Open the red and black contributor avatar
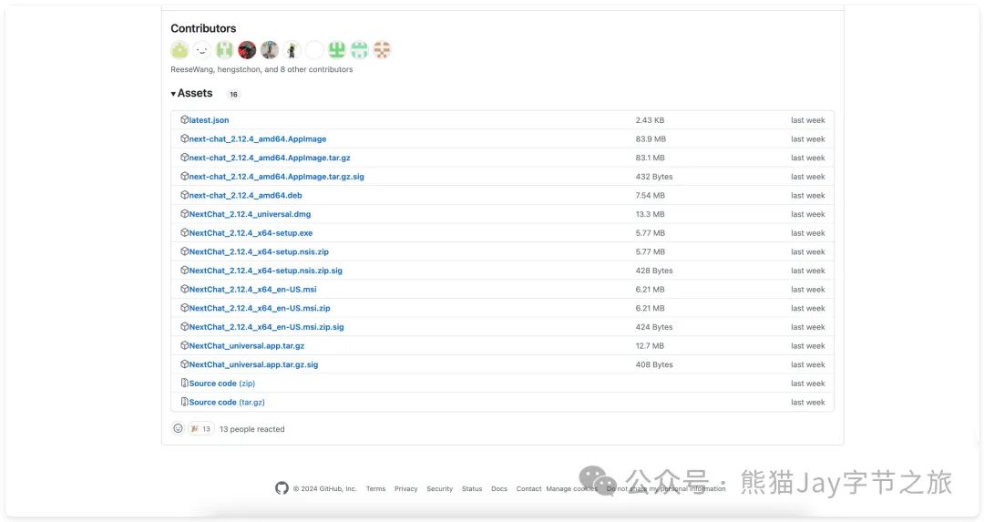 [x=247, y=50]
